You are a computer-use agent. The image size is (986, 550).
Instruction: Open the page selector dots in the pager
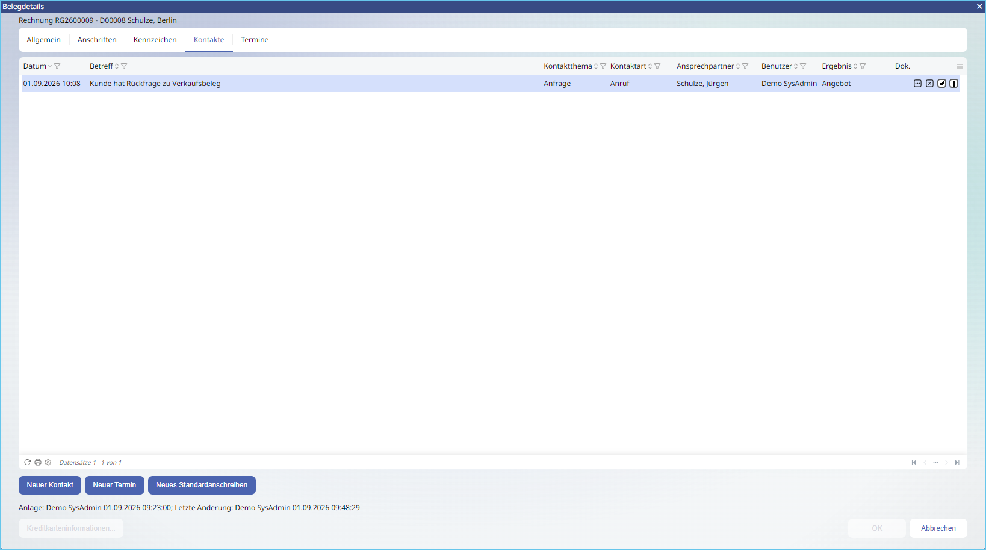935,462
